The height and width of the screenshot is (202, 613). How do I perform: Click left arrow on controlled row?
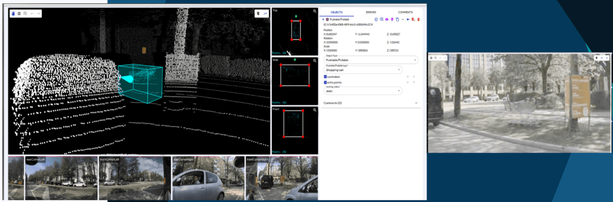coord(408,77)
